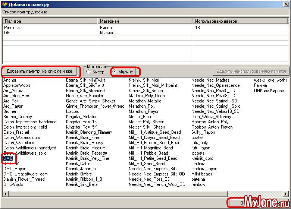Click 'Удалить неиспользованную палитру' button

251,71
